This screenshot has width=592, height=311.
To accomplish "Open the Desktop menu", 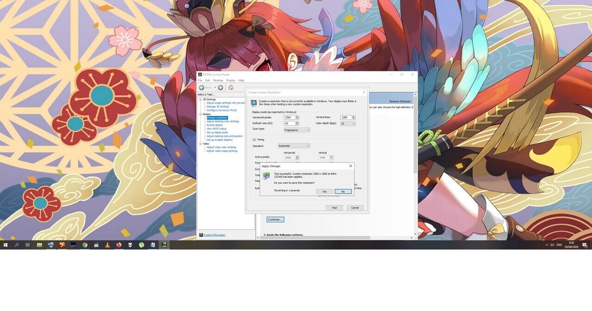I will [x=217, y=80].
